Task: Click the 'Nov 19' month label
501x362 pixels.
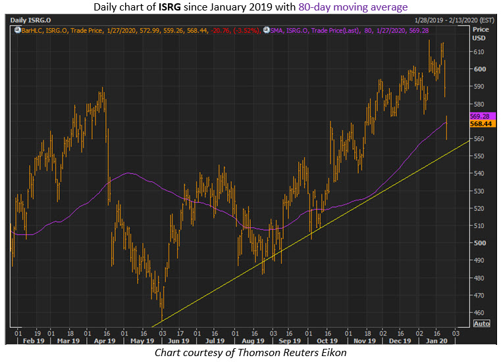Action: [365, 340]
